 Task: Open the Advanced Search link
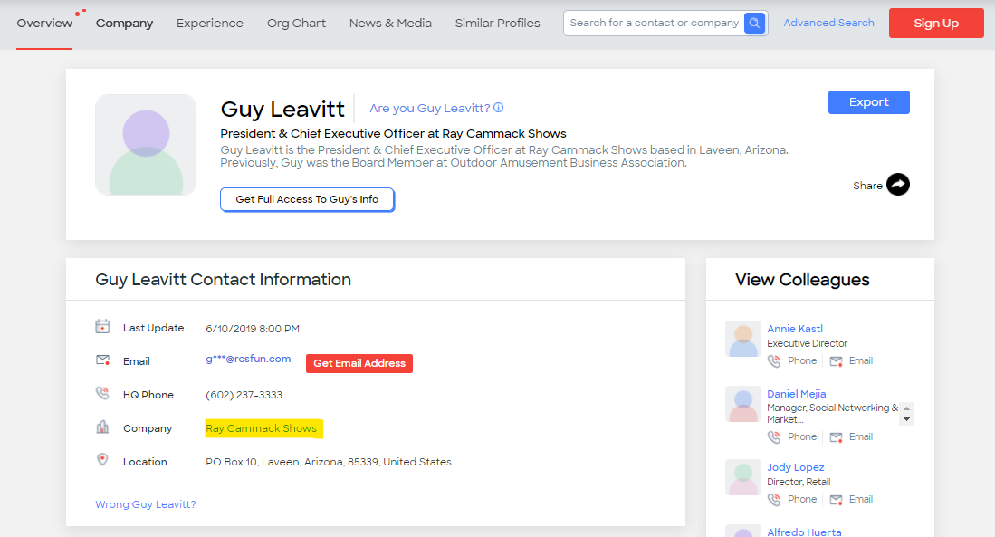pos(828,23)
